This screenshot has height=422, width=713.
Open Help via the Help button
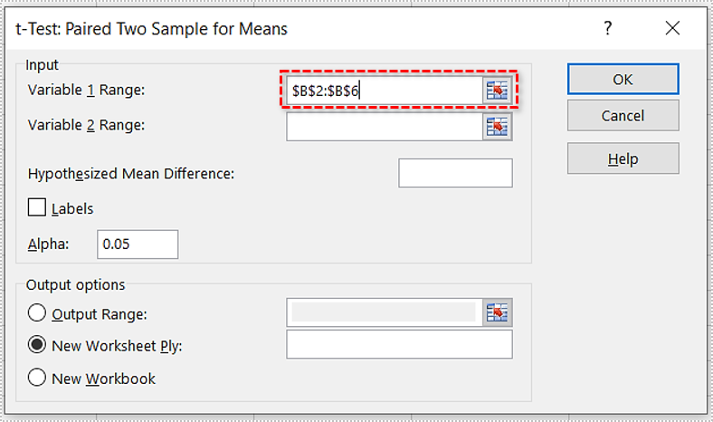click(x=623, y=158)
